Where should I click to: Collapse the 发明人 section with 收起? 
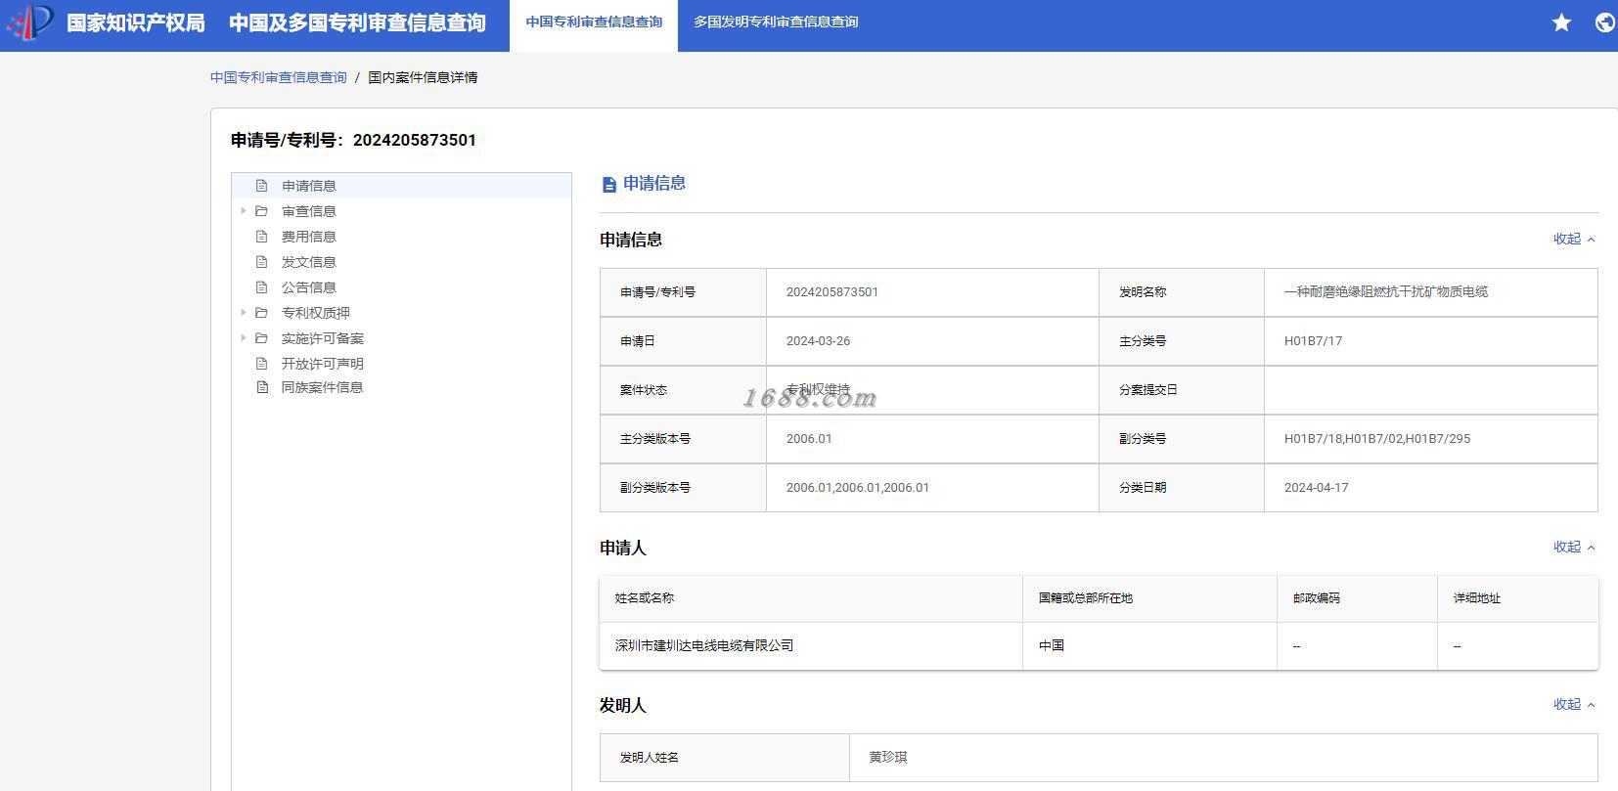tap(1574, 704)
